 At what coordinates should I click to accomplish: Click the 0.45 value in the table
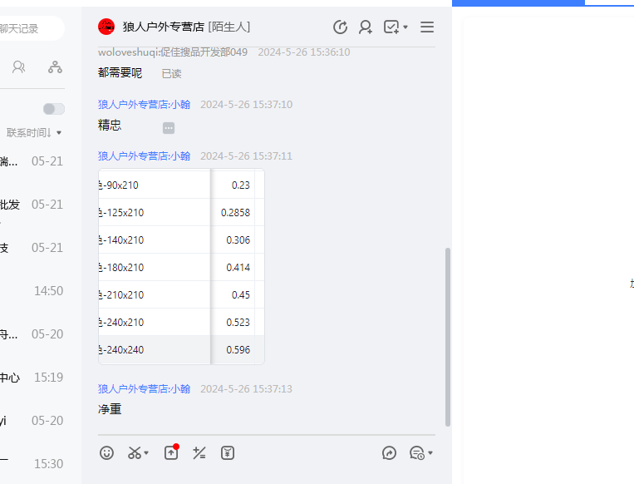click(x=241, y=294)
